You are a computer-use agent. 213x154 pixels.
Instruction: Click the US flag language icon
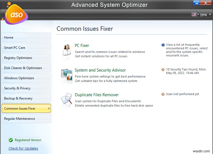(x=194, y=14)
